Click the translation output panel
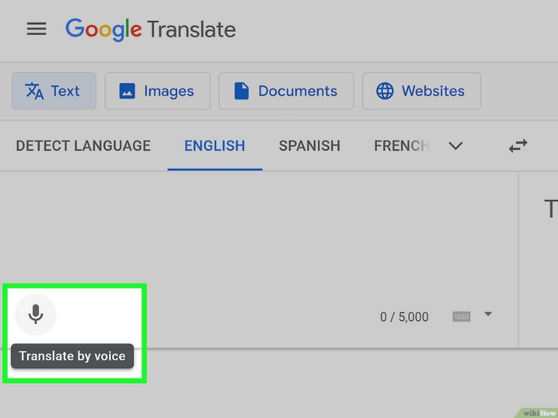This screenshot has width=558, height=418. (x=540, y=258)
